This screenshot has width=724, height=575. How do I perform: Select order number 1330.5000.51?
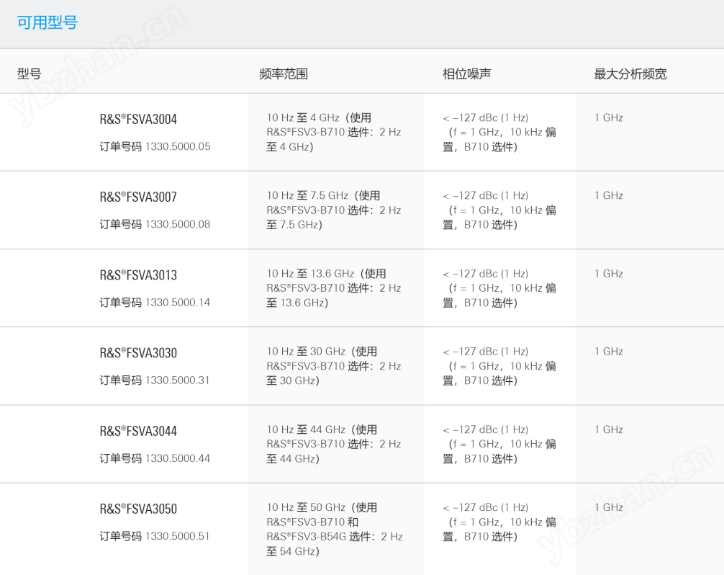coord(177,536)
